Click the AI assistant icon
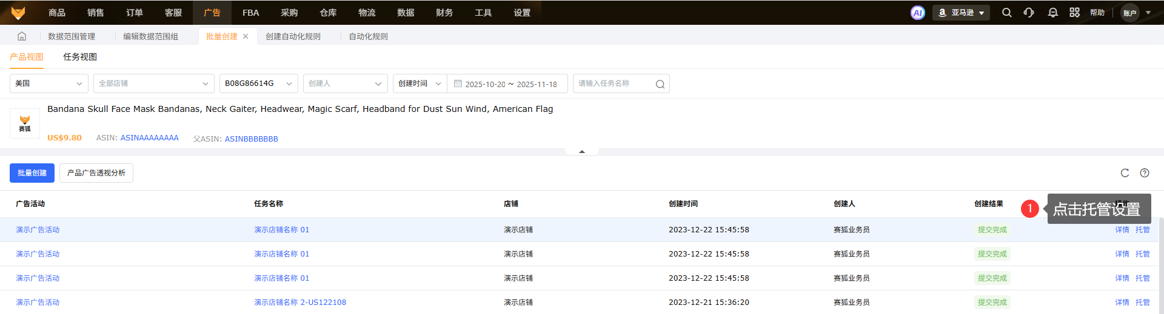The image size is (1164, 314). pos(917,13)
